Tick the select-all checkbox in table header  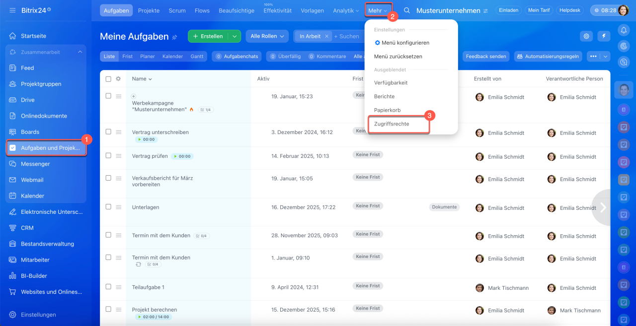108,78
